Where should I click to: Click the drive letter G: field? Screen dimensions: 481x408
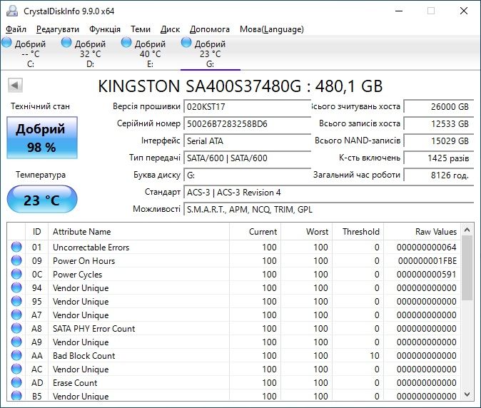tap(247, 175)
